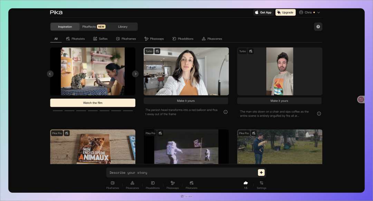The height and width of the screenshot is (201, 373).
Task: Filter by the Selfies tab
Action: coord(100,39)
